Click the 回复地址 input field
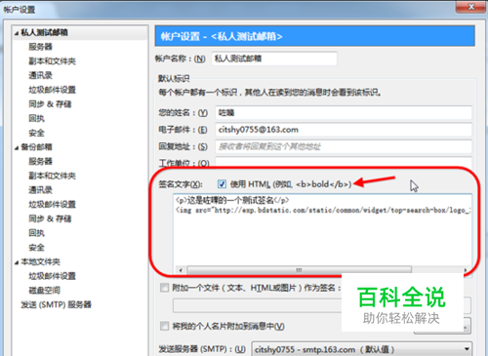The width and height of the screenshot is (488, 356). [x=344, y=146]
